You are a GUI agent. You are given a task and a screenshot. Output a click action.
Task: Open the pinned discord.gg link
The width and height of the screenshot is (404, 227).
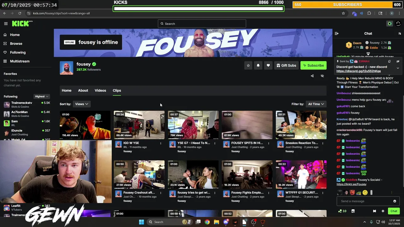359,71
